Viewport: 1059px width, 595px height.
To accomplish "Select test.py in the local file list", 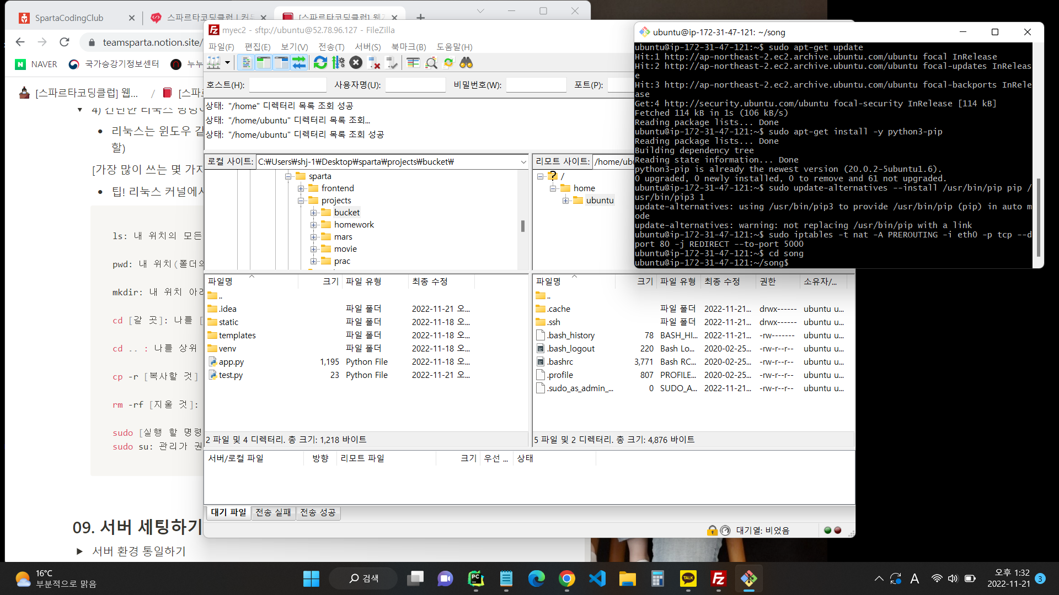I will (231, 375).
